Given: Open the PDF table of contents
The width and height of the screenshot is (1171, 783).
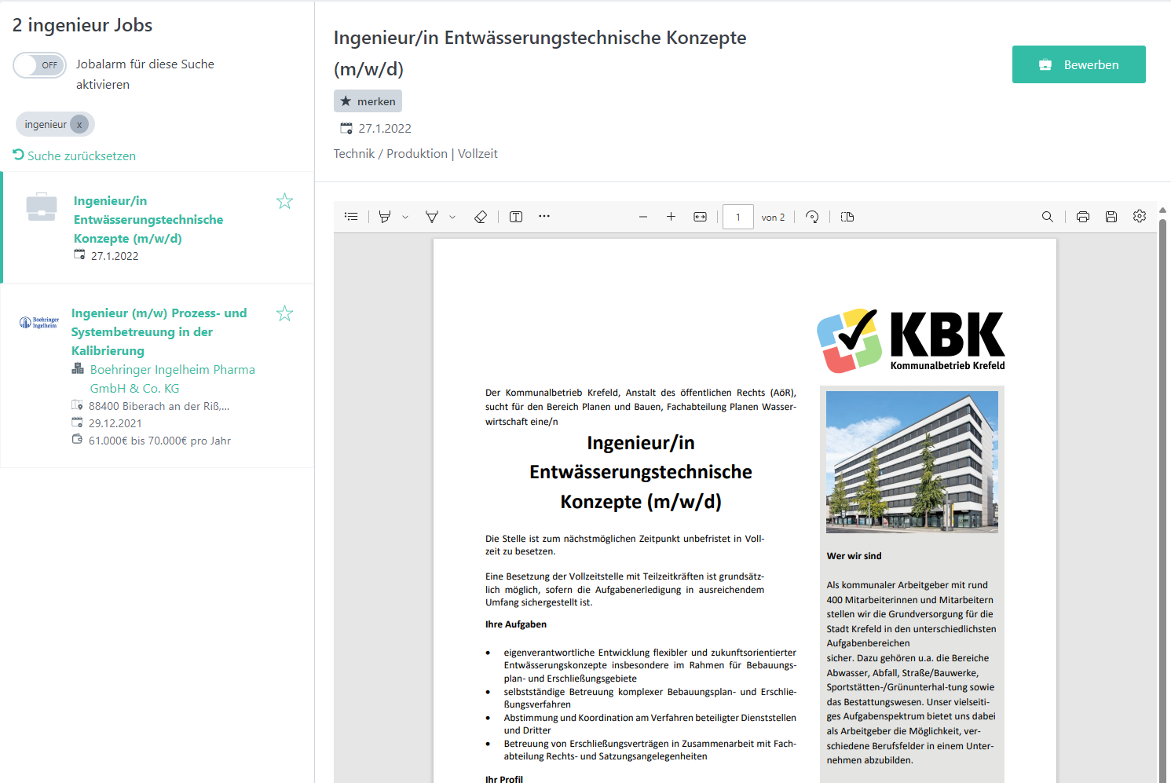Looking at the screenshot, I should point(351,217).
